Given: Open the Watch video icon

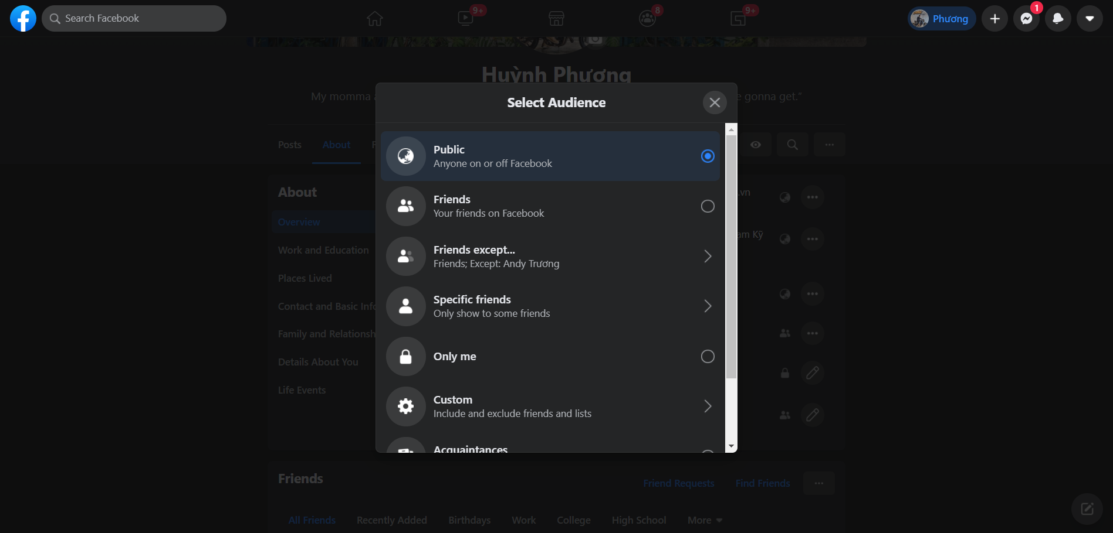Looking at the screenshot, I should coord(466,19).
